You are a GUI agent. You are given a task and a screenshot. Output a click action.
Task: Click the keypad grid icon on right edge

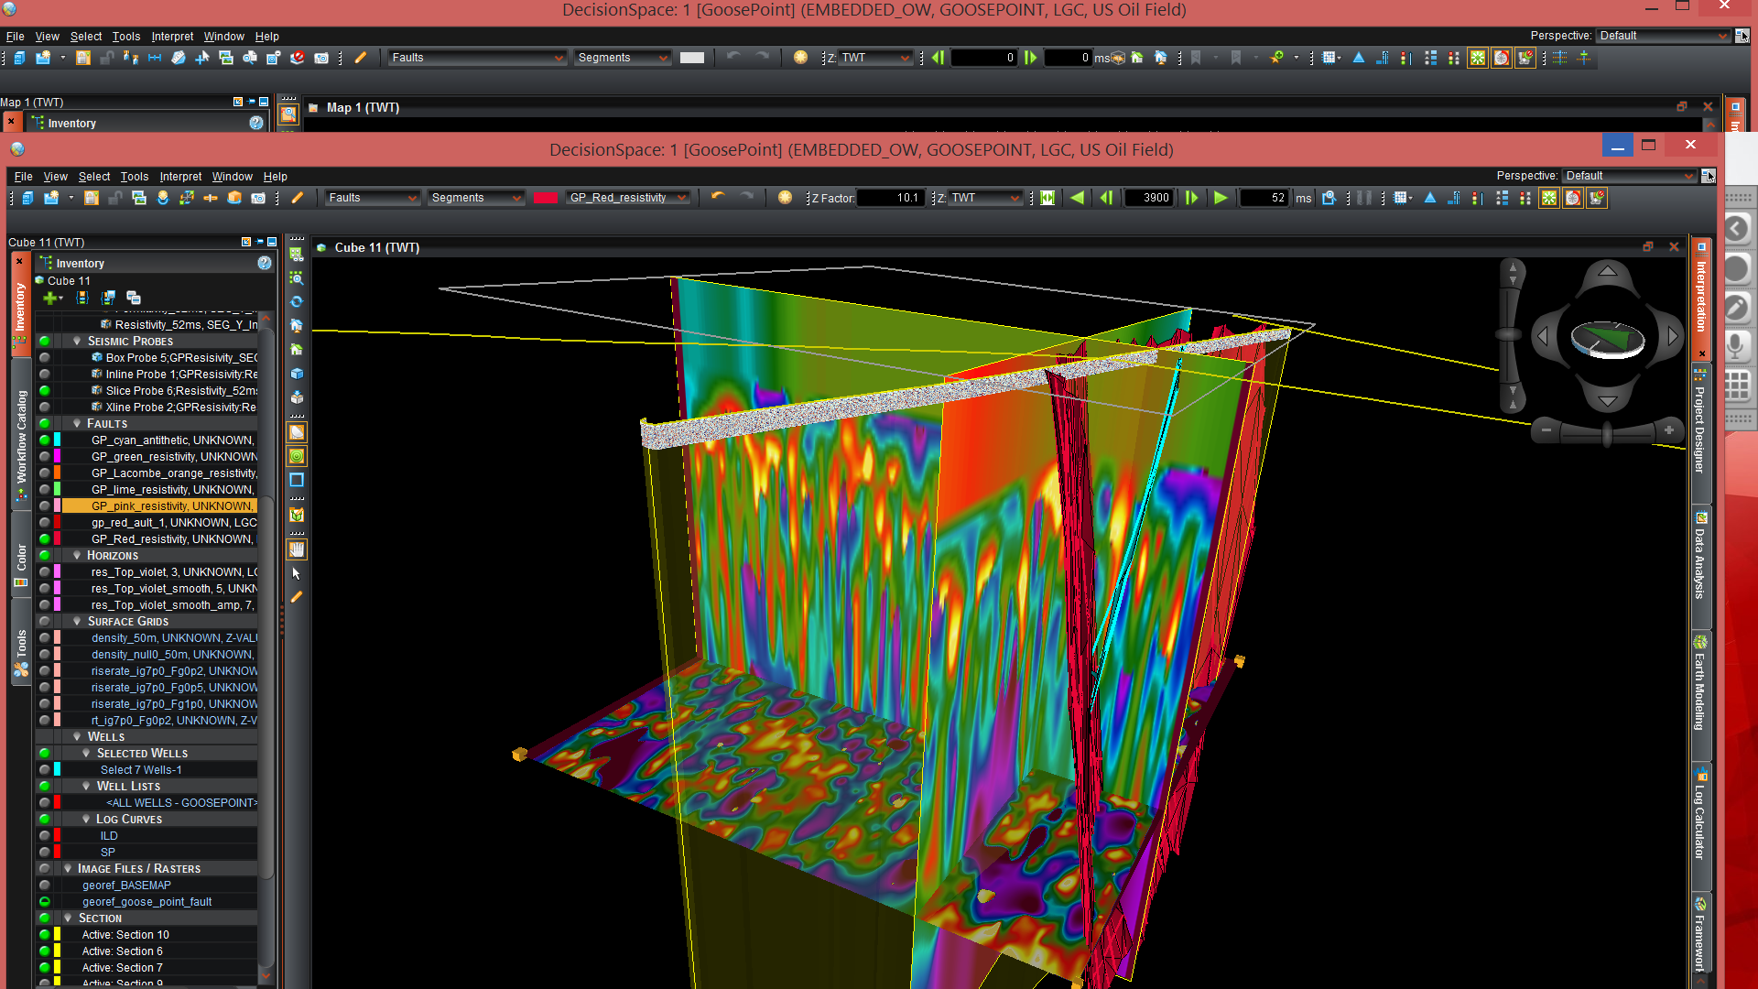[1737, 385]
